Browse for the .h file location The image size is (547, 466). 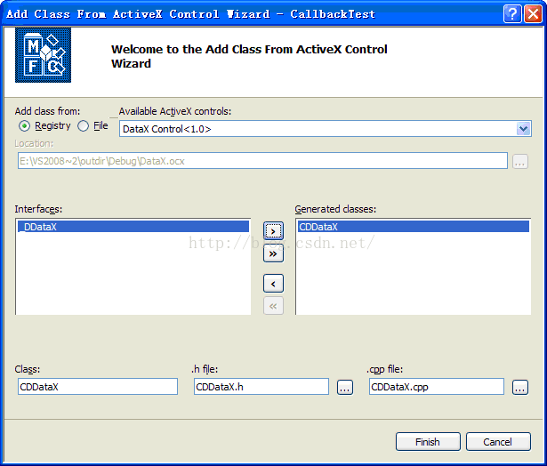pyautogui.click(x=345, y=387)
